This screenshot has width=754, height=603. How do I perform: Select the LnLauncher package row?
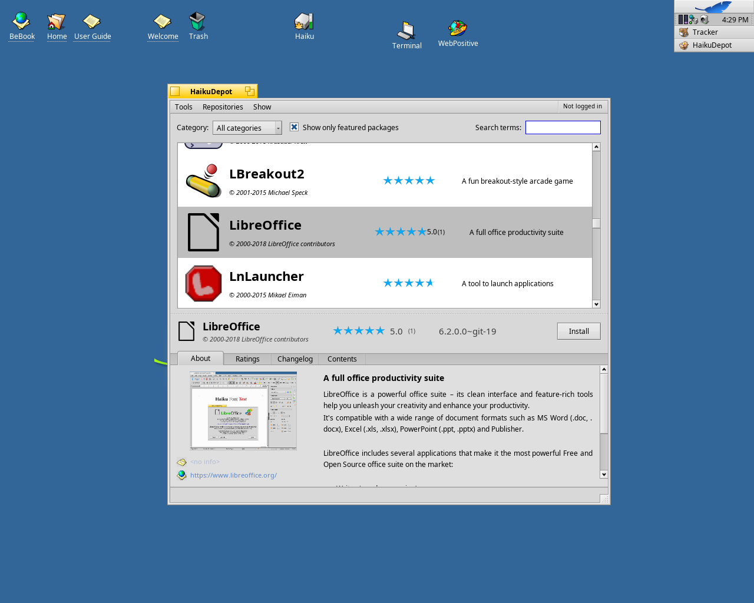coord(385,283)
